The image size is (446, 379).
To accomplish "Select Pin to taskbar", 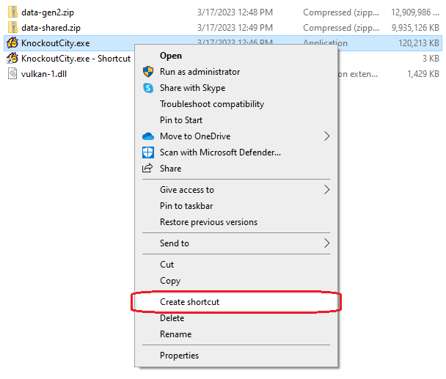I will 186,206.
